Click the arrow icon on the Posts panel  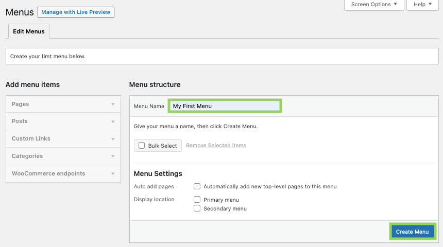113,121
